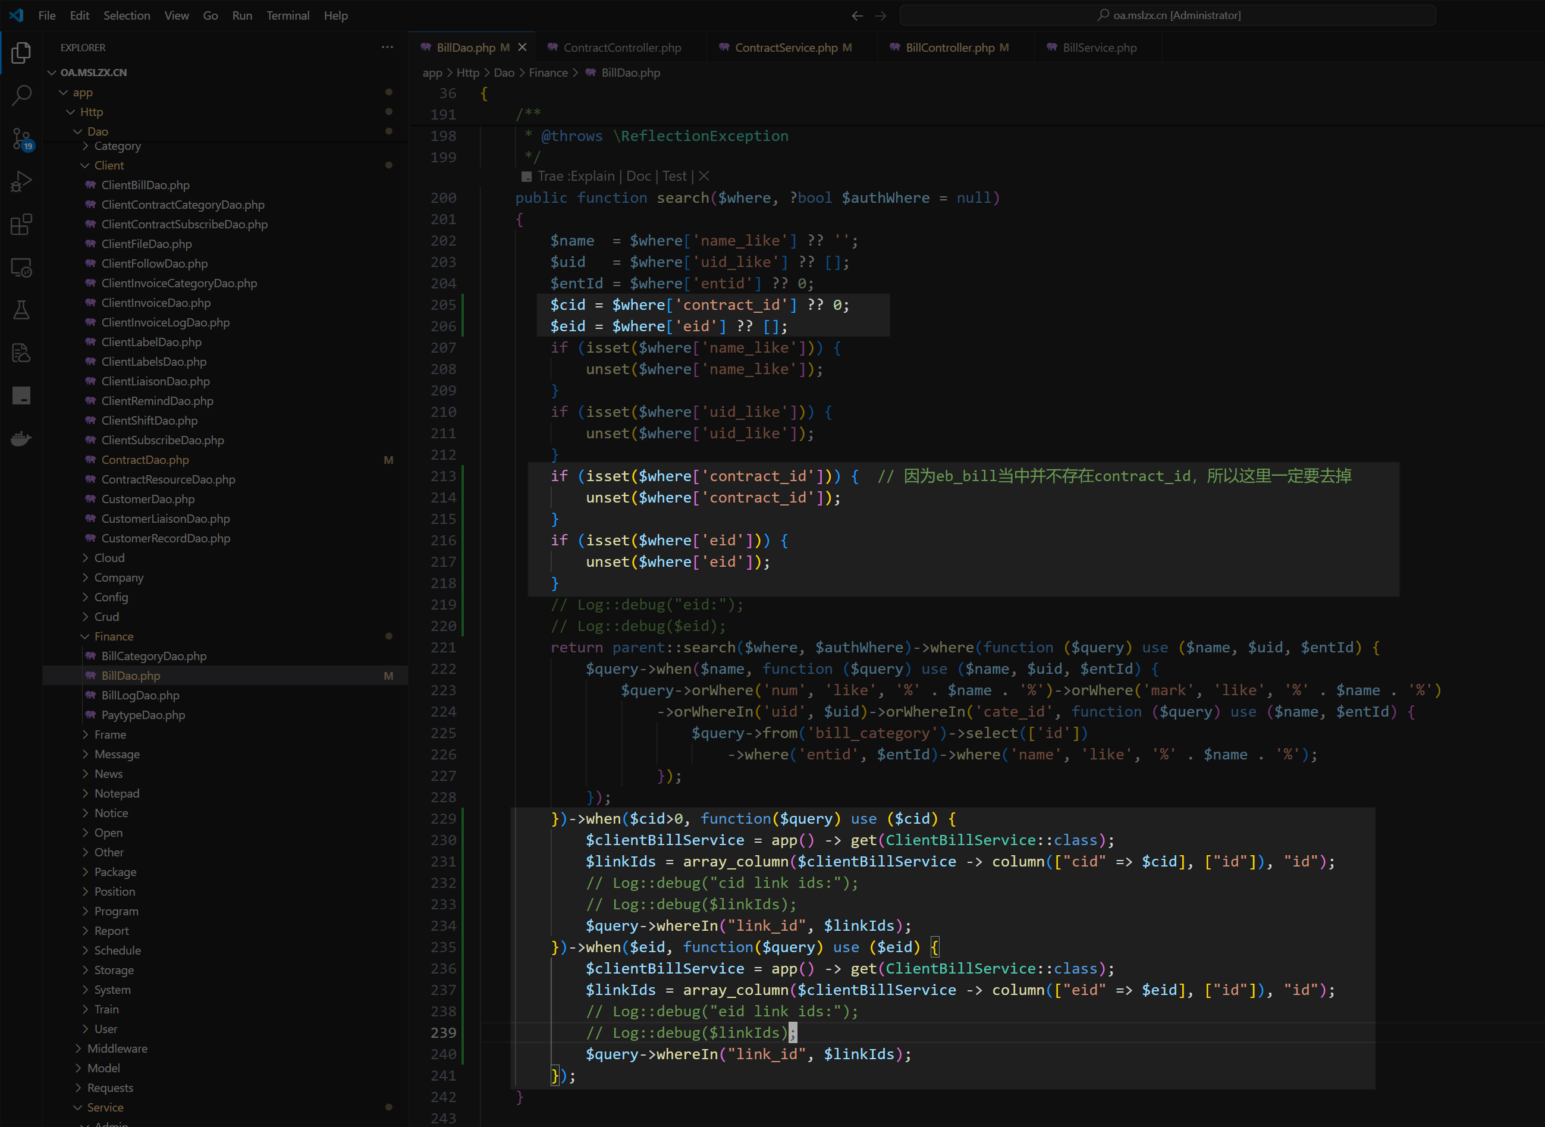Viewport: 1545px width, 1127px height.
Task: Open the Selection menu
Action: (126, 15)
